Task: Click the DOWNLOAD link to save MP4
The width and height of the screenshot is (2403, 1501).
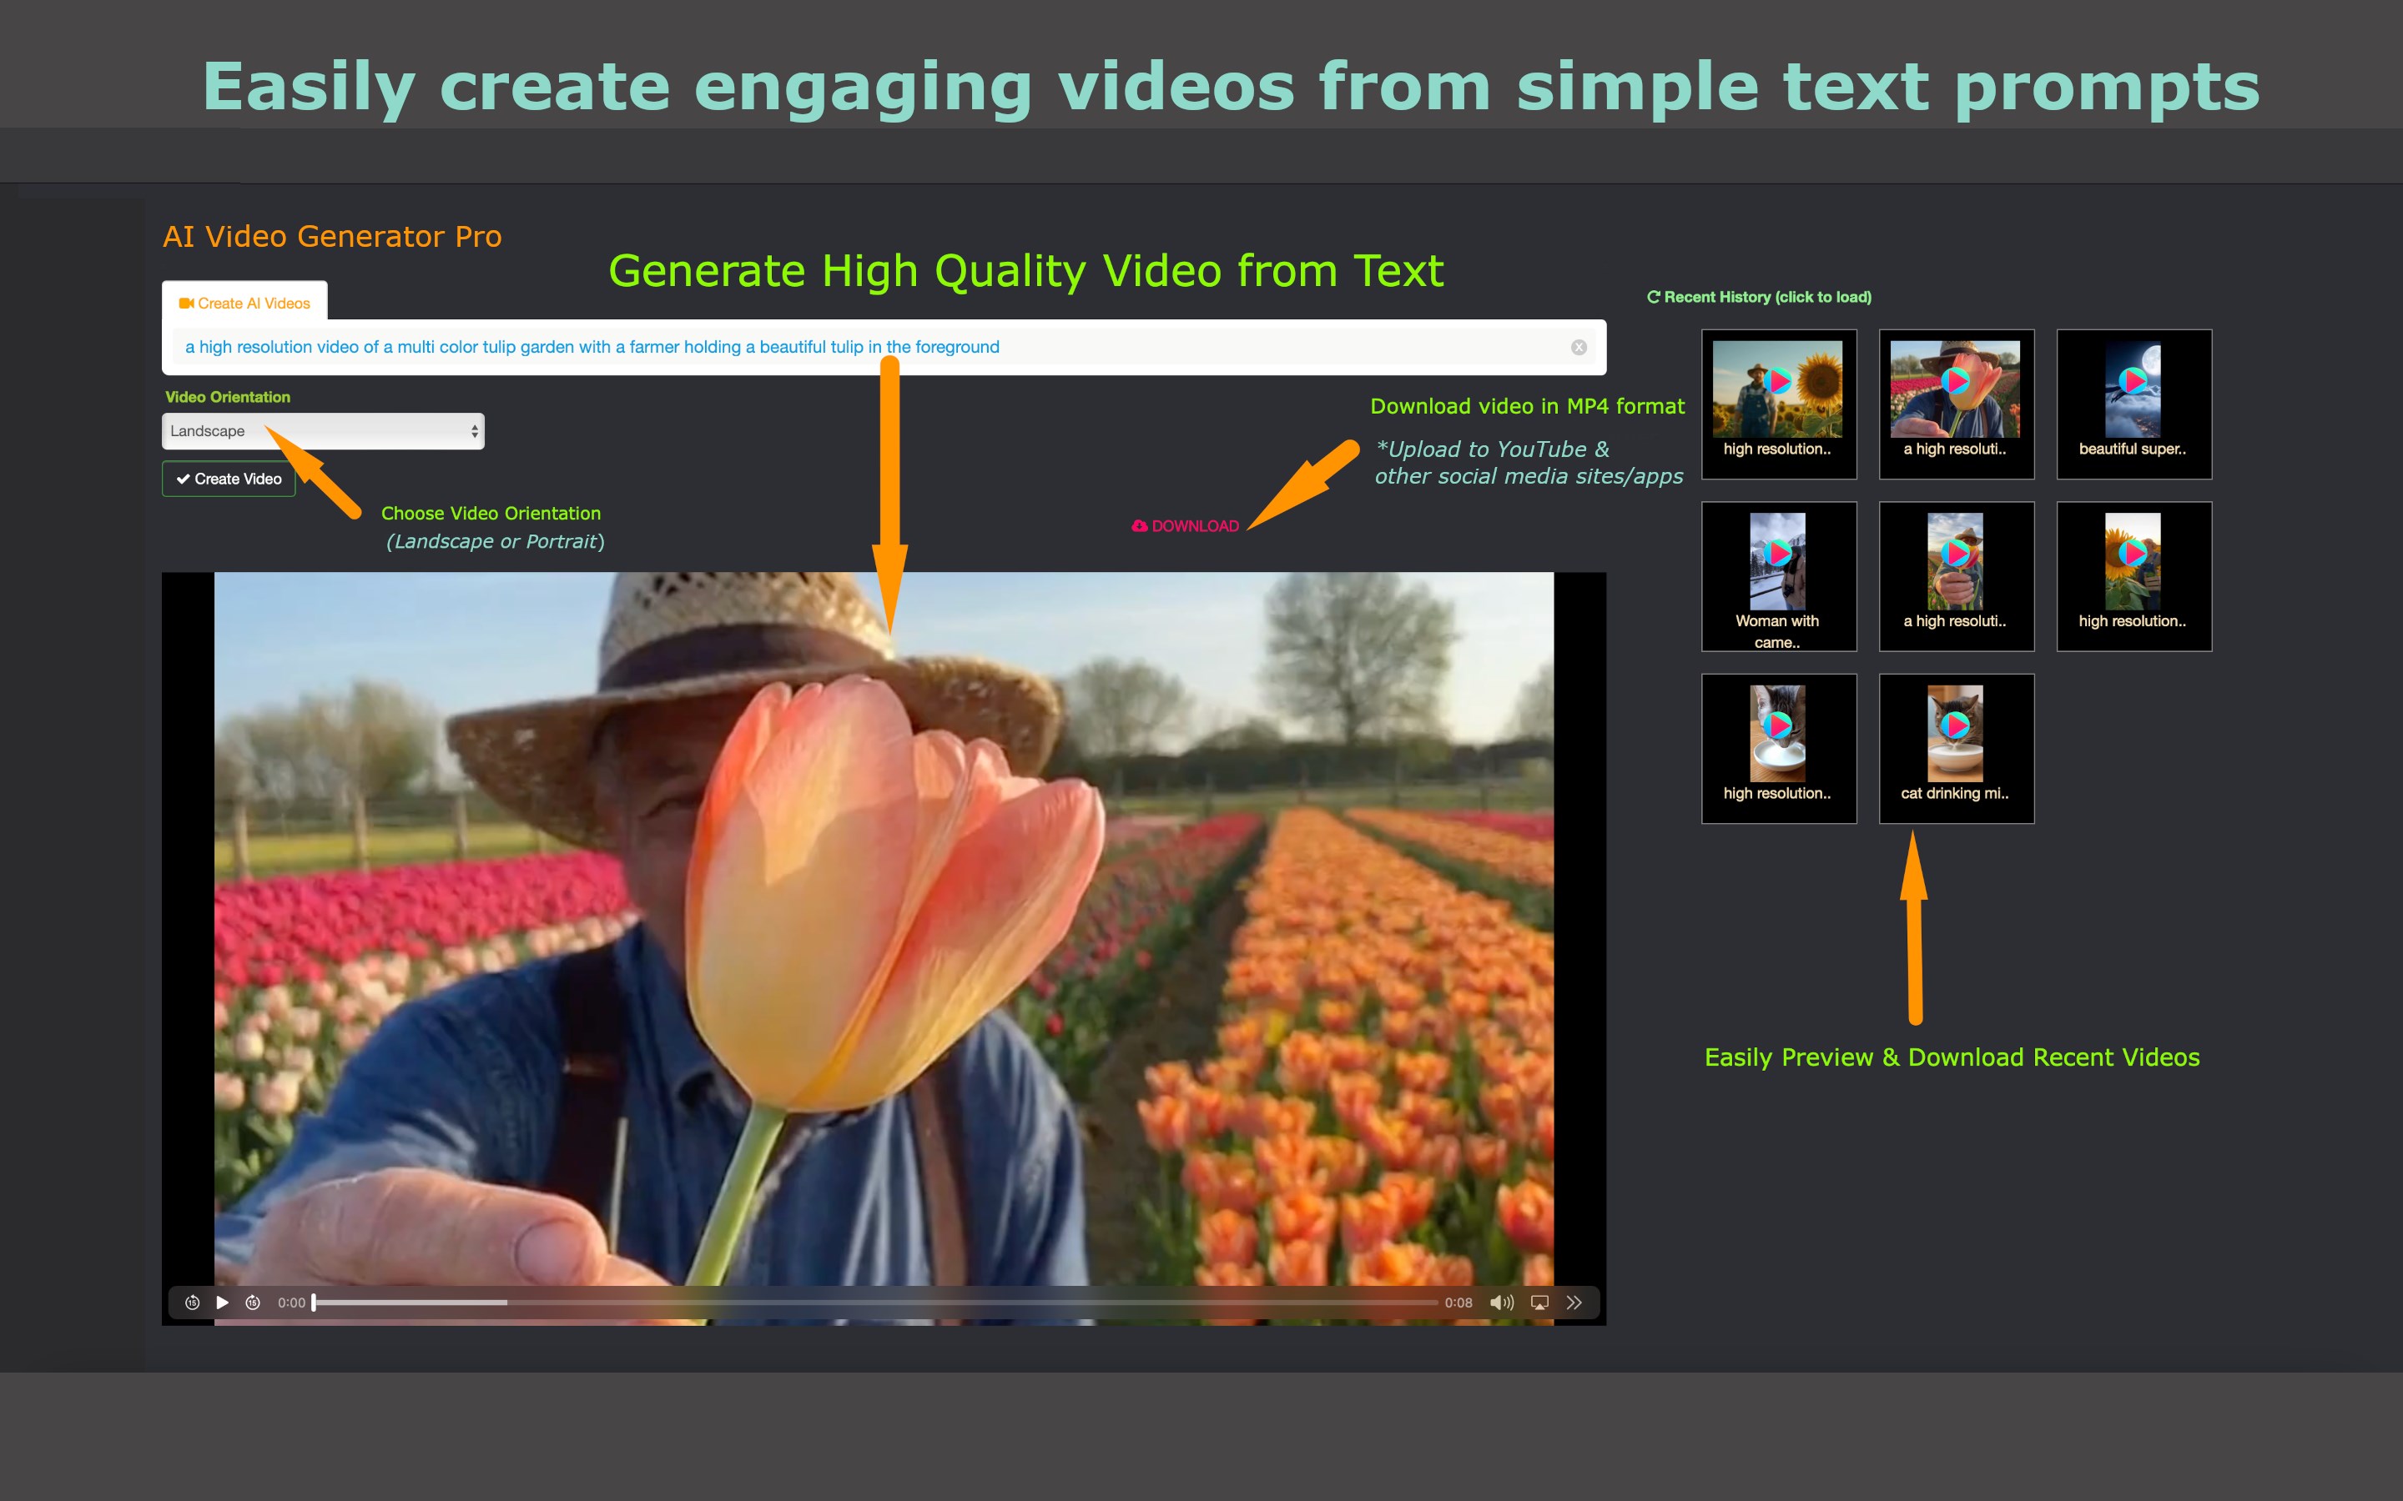Action: click(1186, 526)
